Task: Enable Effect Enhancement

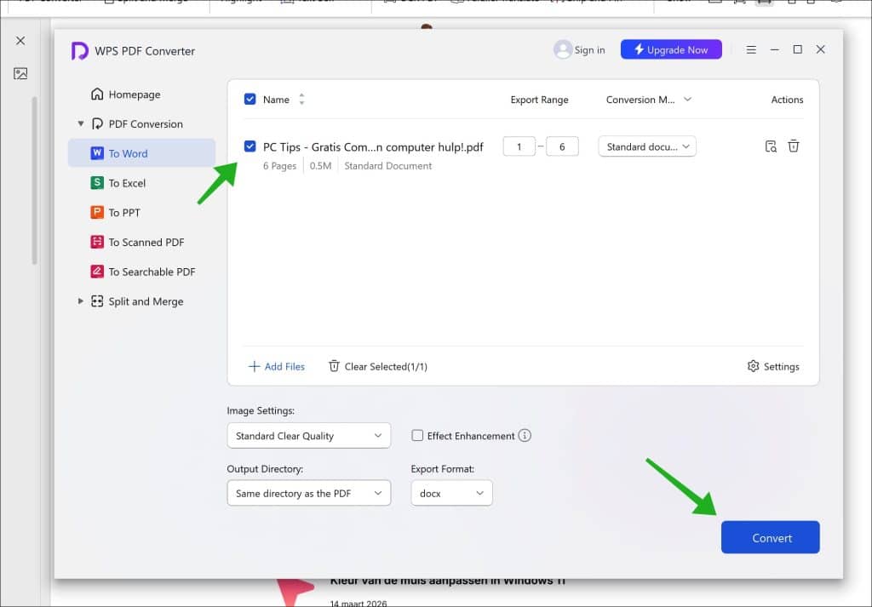Action: tap(417, 435)
